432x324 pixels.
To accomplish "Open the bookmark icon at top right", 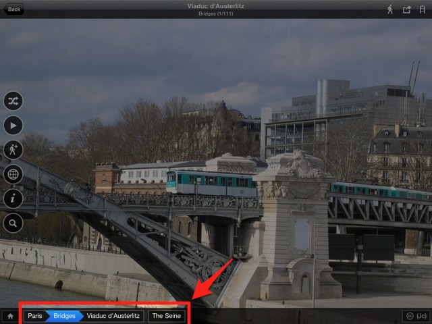I will 422,9.
